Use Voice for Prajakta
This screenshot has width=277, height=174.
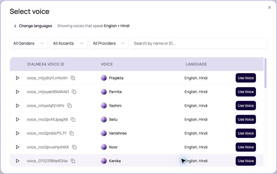[246, 78]
